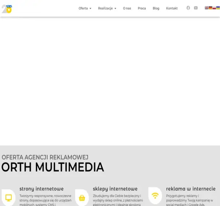The width and height of the screenshot is (220, 206).
Task: Switch language with the British flag
Action: (x=206, y=8)
